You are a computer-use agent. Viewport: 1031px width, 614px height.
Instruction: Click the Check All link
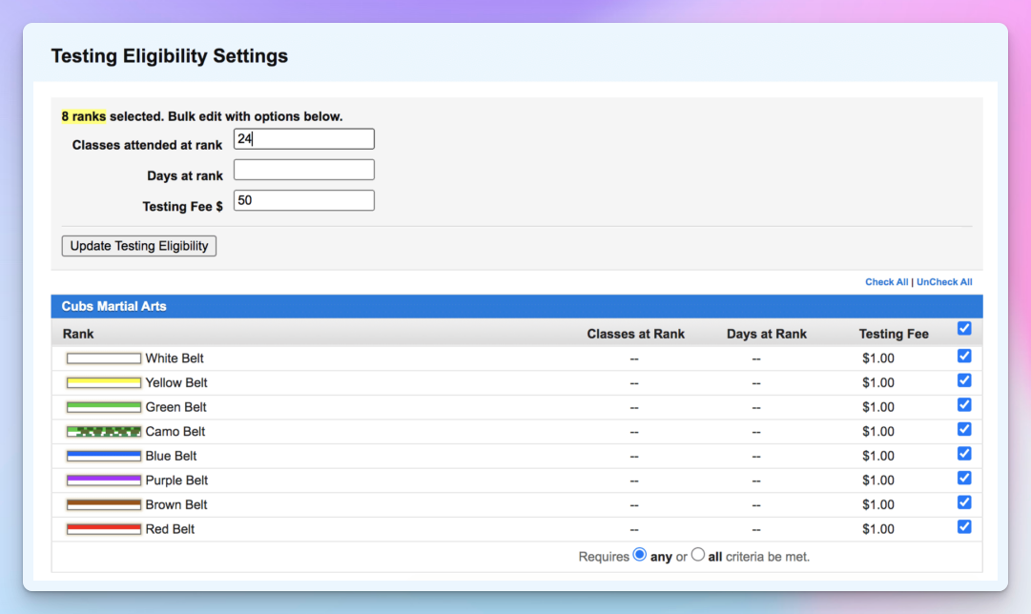coord(886,282)
